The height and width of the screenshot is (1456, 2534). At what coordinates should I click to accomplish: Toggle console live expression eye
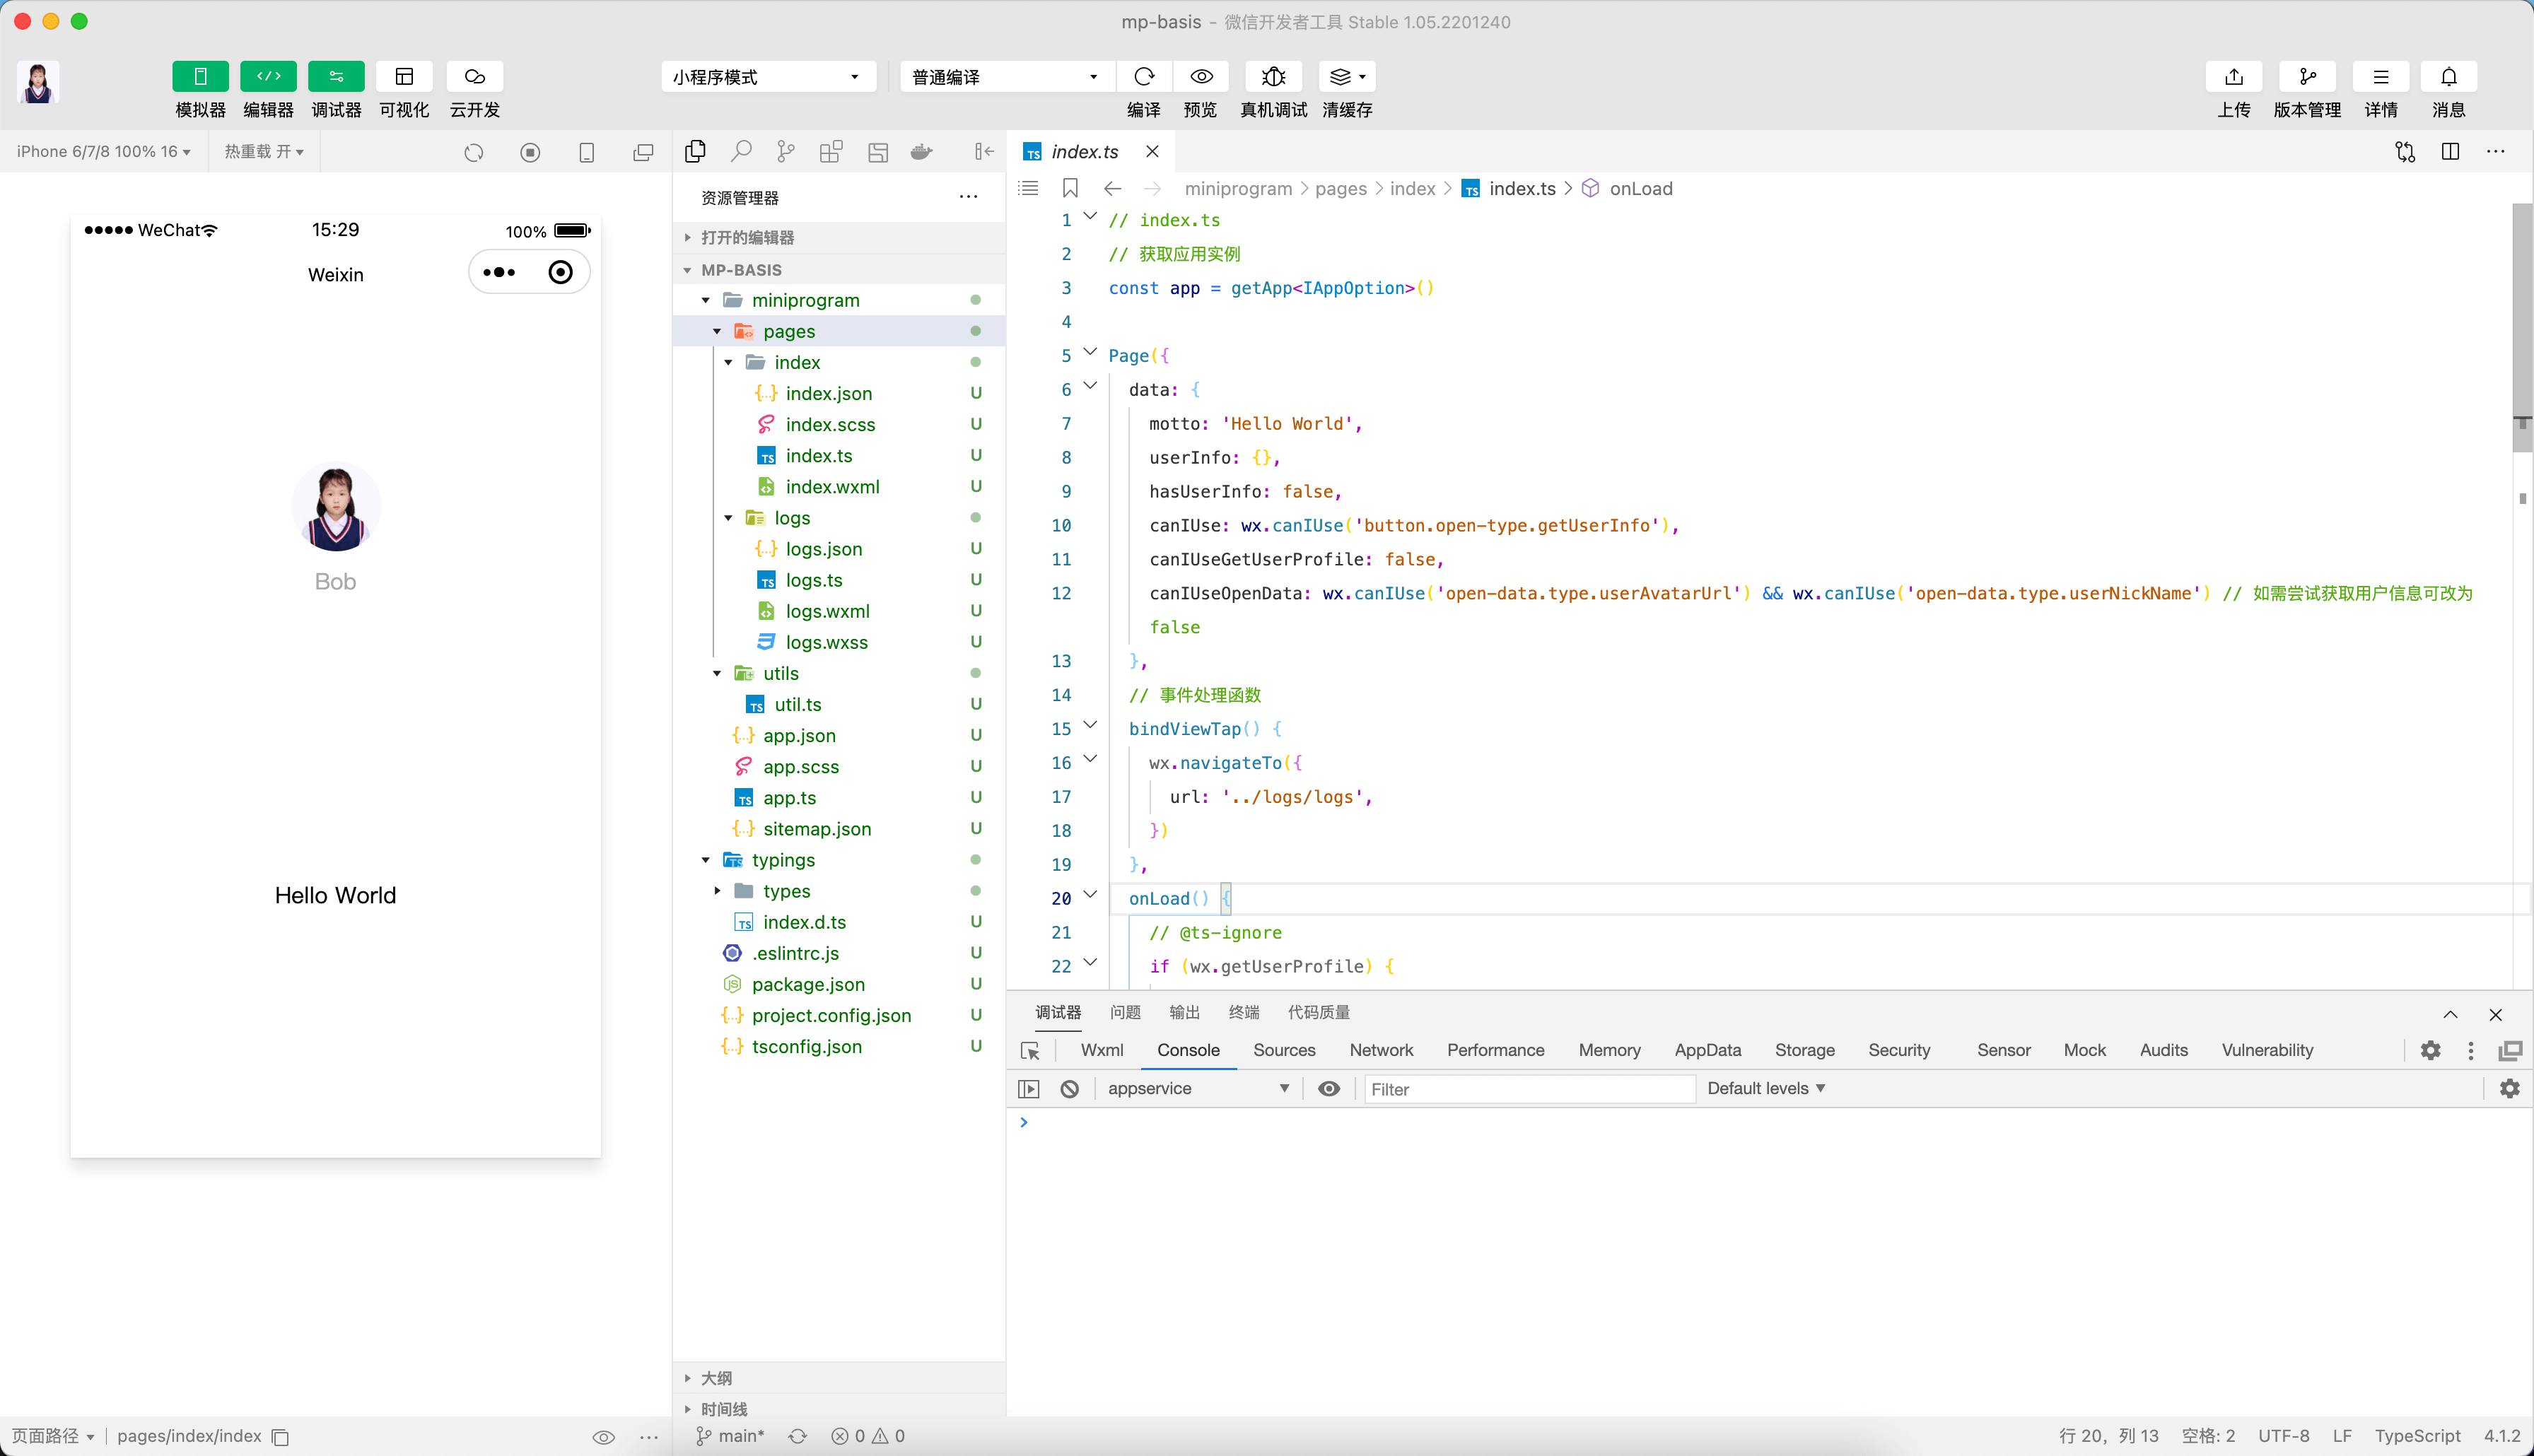pos(1329,1089)
